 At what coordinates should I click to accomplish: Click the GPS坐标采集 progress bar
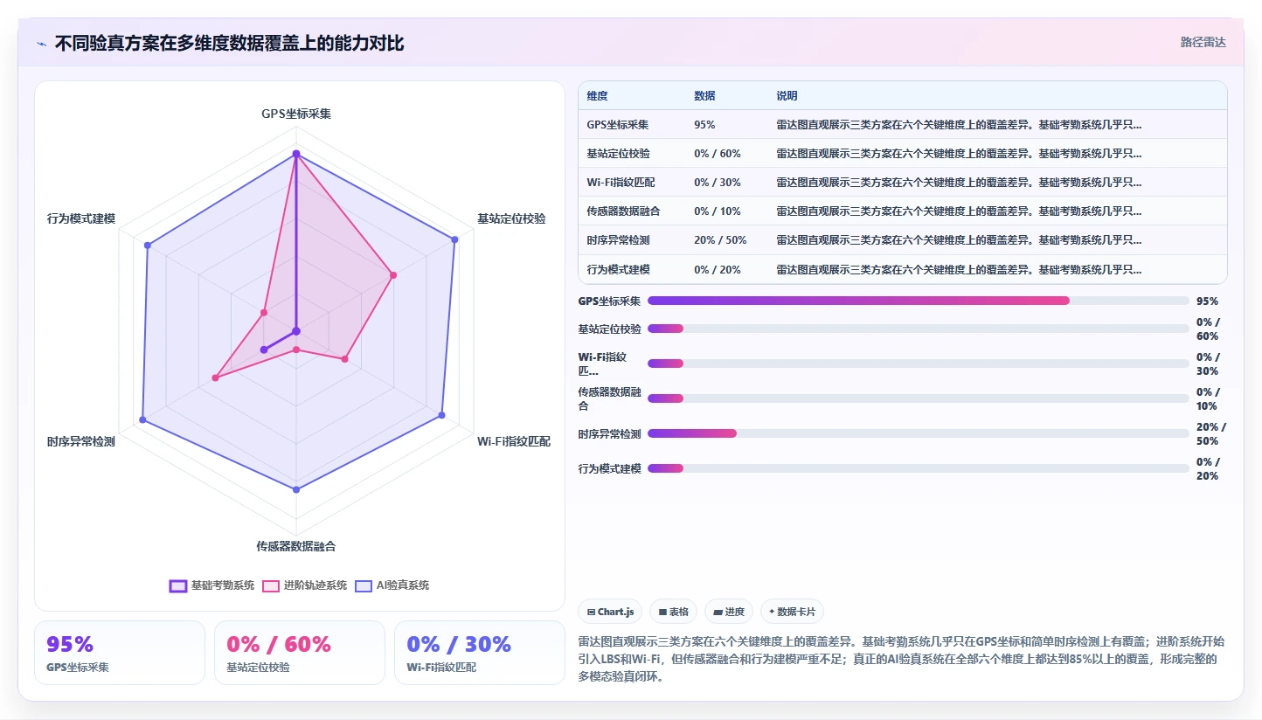pos(919,301)
